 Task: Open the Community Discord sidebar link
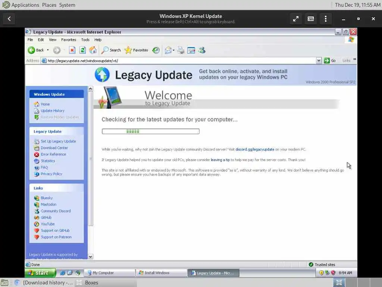56,211
